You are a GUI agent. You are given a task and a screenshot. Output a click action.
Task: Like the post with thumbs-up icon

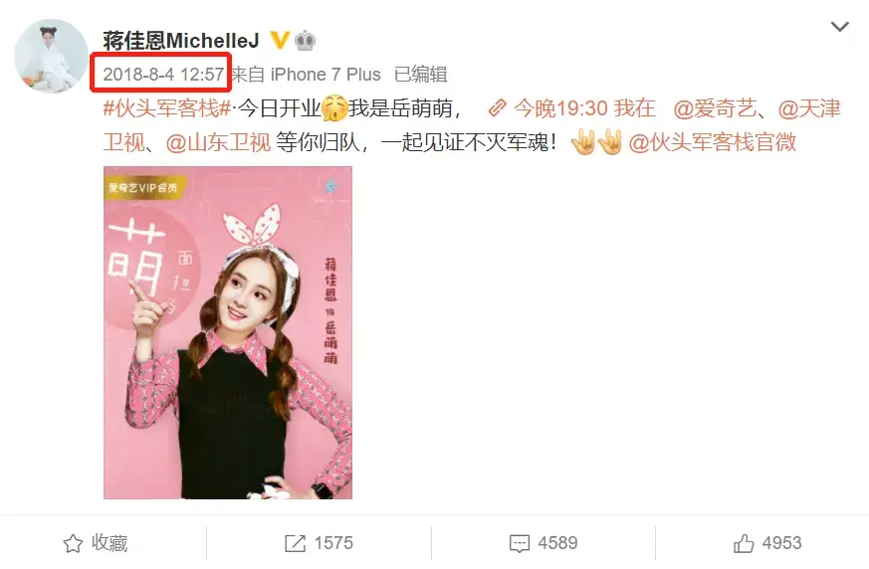click(x=744, y=543)
